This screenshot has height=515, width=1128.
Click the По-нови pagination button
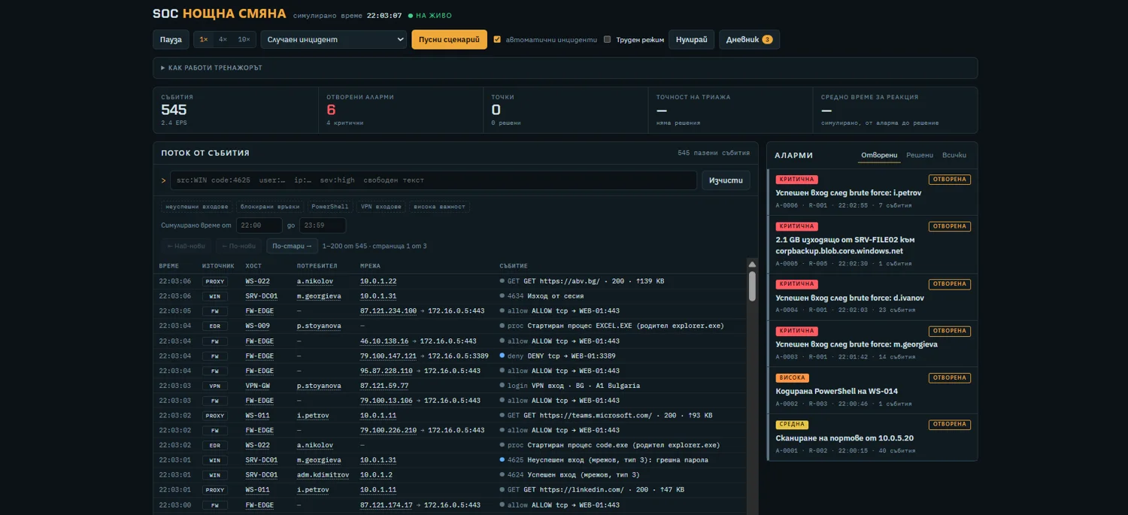(x=238, y=246)
